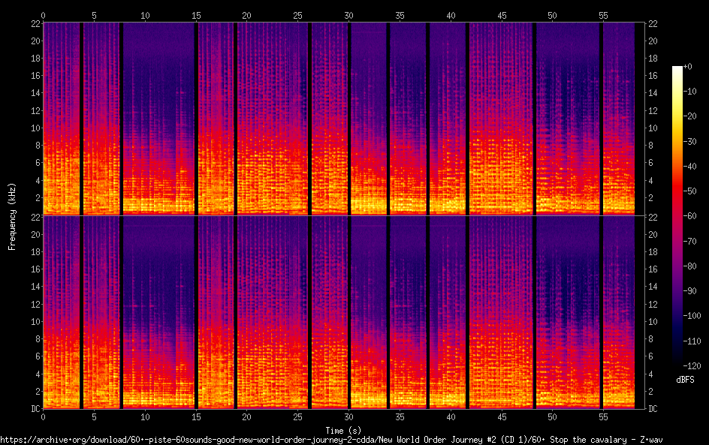Click the "DC" label on the left frequency axis

click(x=36, y=409)
